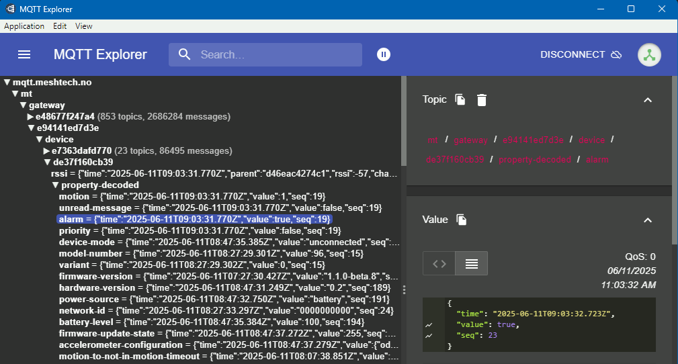Screen dimensions: 678x364
Task: Expand the e48677f247a4 gateway node
Action: (x=30, y=116)
